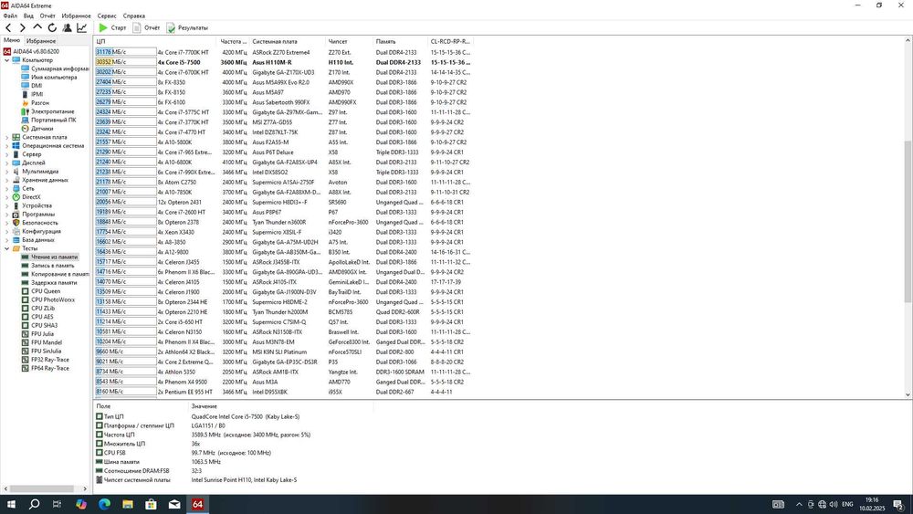Collapse the Компьютер tree node

click(x=7, y=60)
